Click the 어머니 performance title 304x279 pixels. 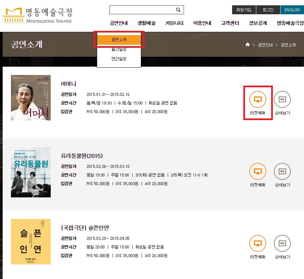[68, 84]
